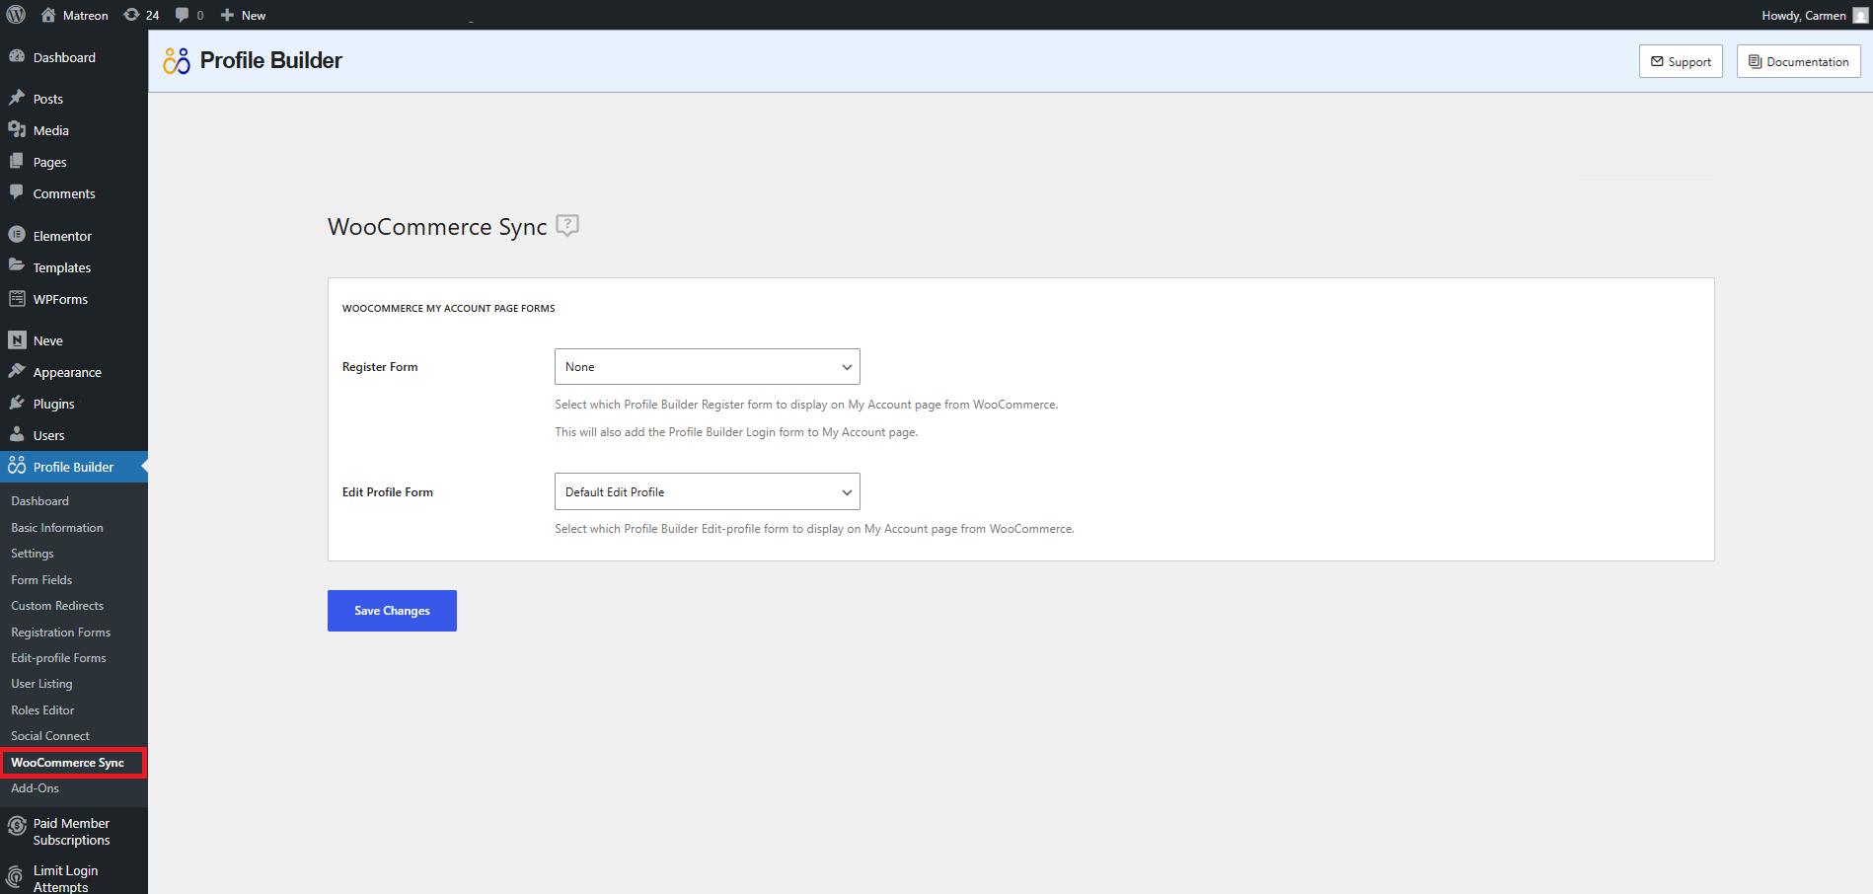Click the Pages label in sidebar

pyautogui.click(x=50, y=163)
